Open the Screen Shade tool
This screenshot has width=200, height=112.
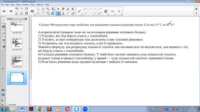click(x=43, y=13)
